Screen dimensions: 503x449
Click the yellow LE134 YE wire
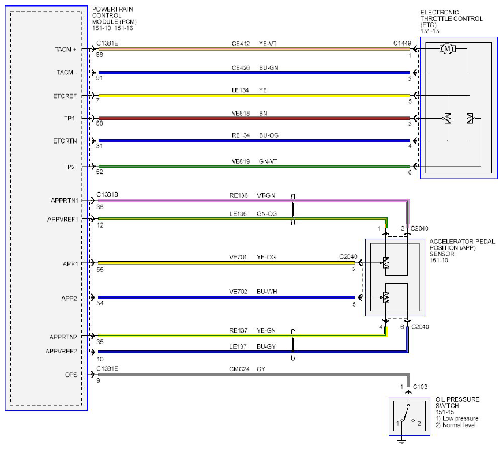tap(254, 96)
